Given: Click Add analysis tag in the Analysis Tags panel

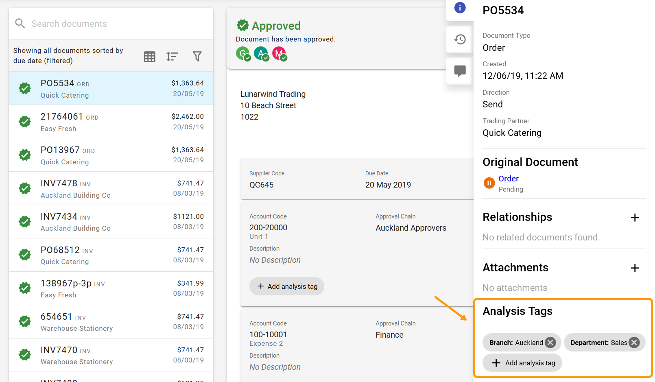Looking at the screenshot, I should [522, 362].
